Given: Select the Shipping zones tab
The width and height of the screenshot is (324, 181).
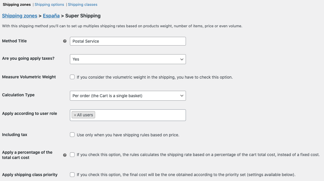Looking at the screenshot, I should tap(17, 5).
